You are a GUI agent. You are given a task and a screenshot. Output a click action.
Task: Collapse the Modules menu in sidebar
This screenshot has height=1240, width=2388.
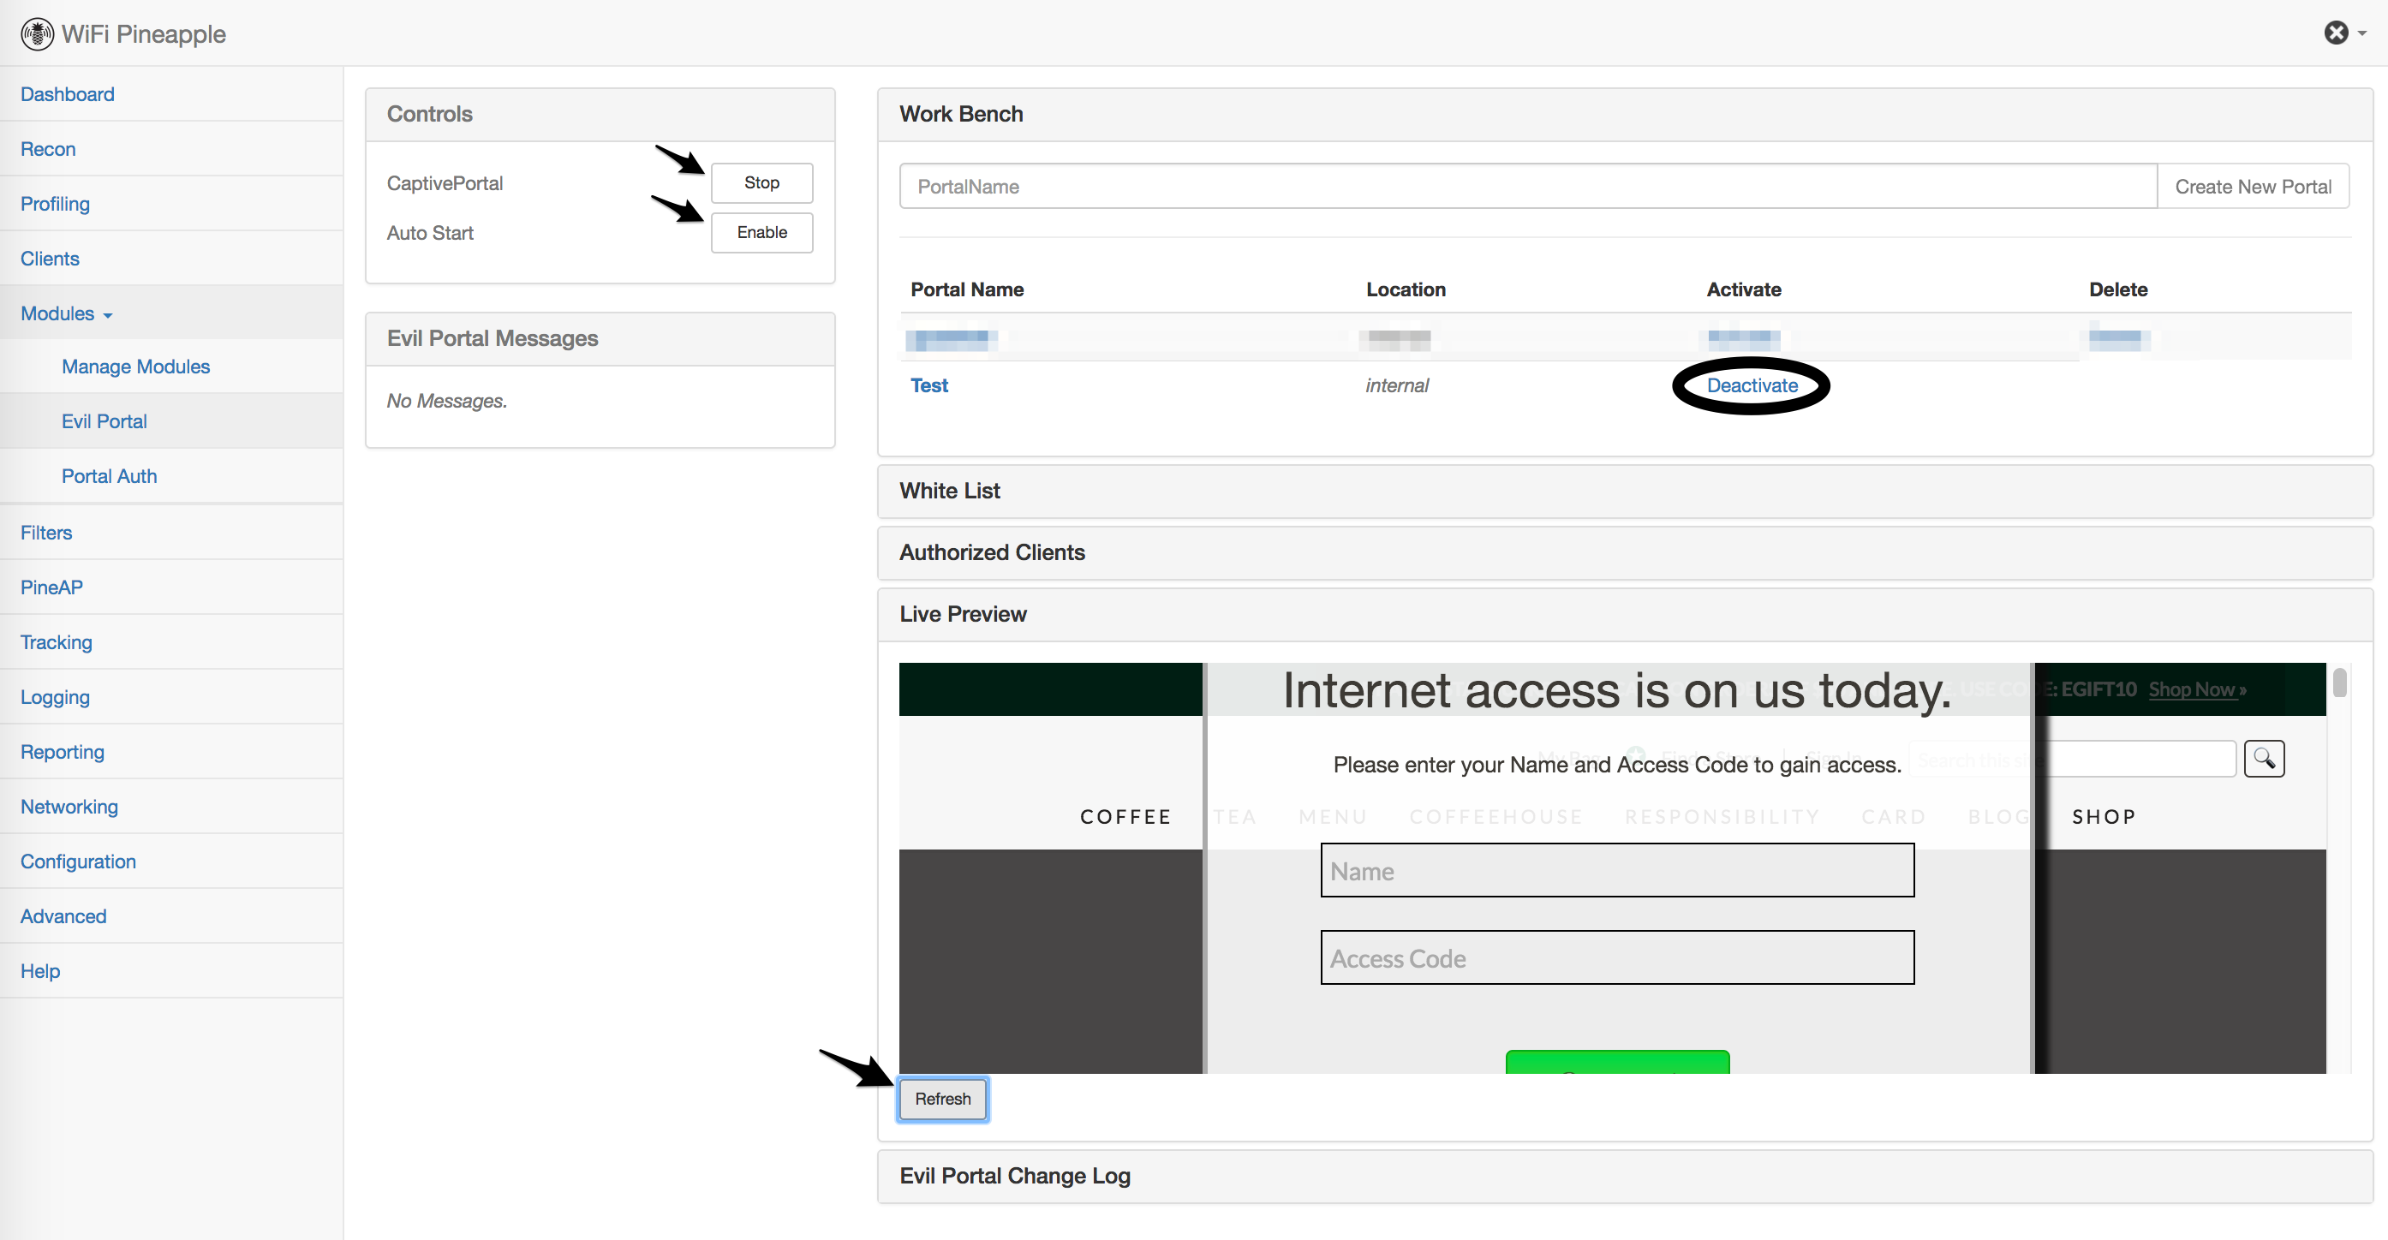[67, 313]
